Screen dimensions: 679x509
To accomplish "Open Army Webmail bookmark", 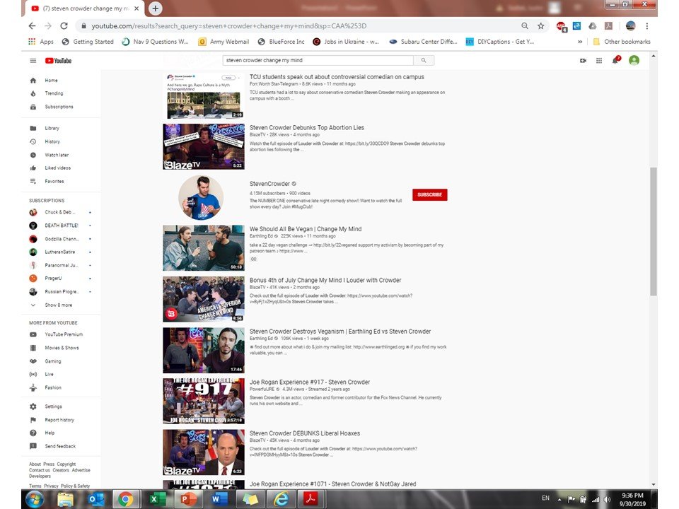I will (224, 42).
